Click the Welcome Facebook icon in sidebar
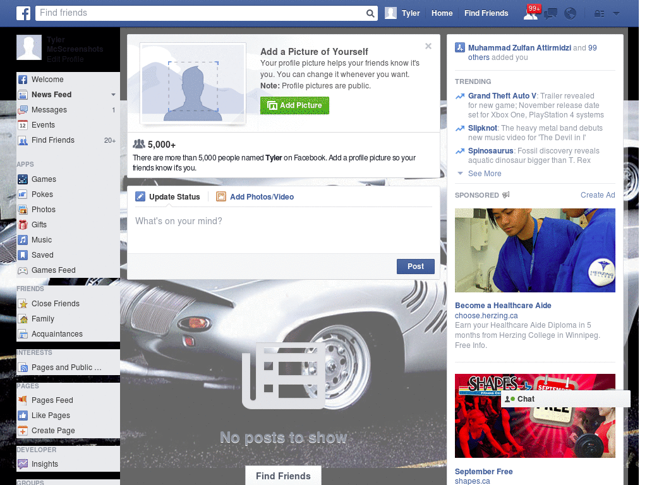 tap(23, 80)
